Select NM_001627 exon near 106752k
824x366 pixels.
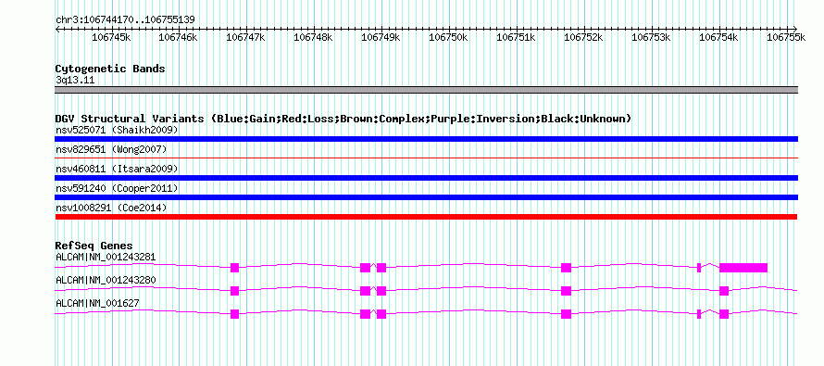tap(566, 314)
